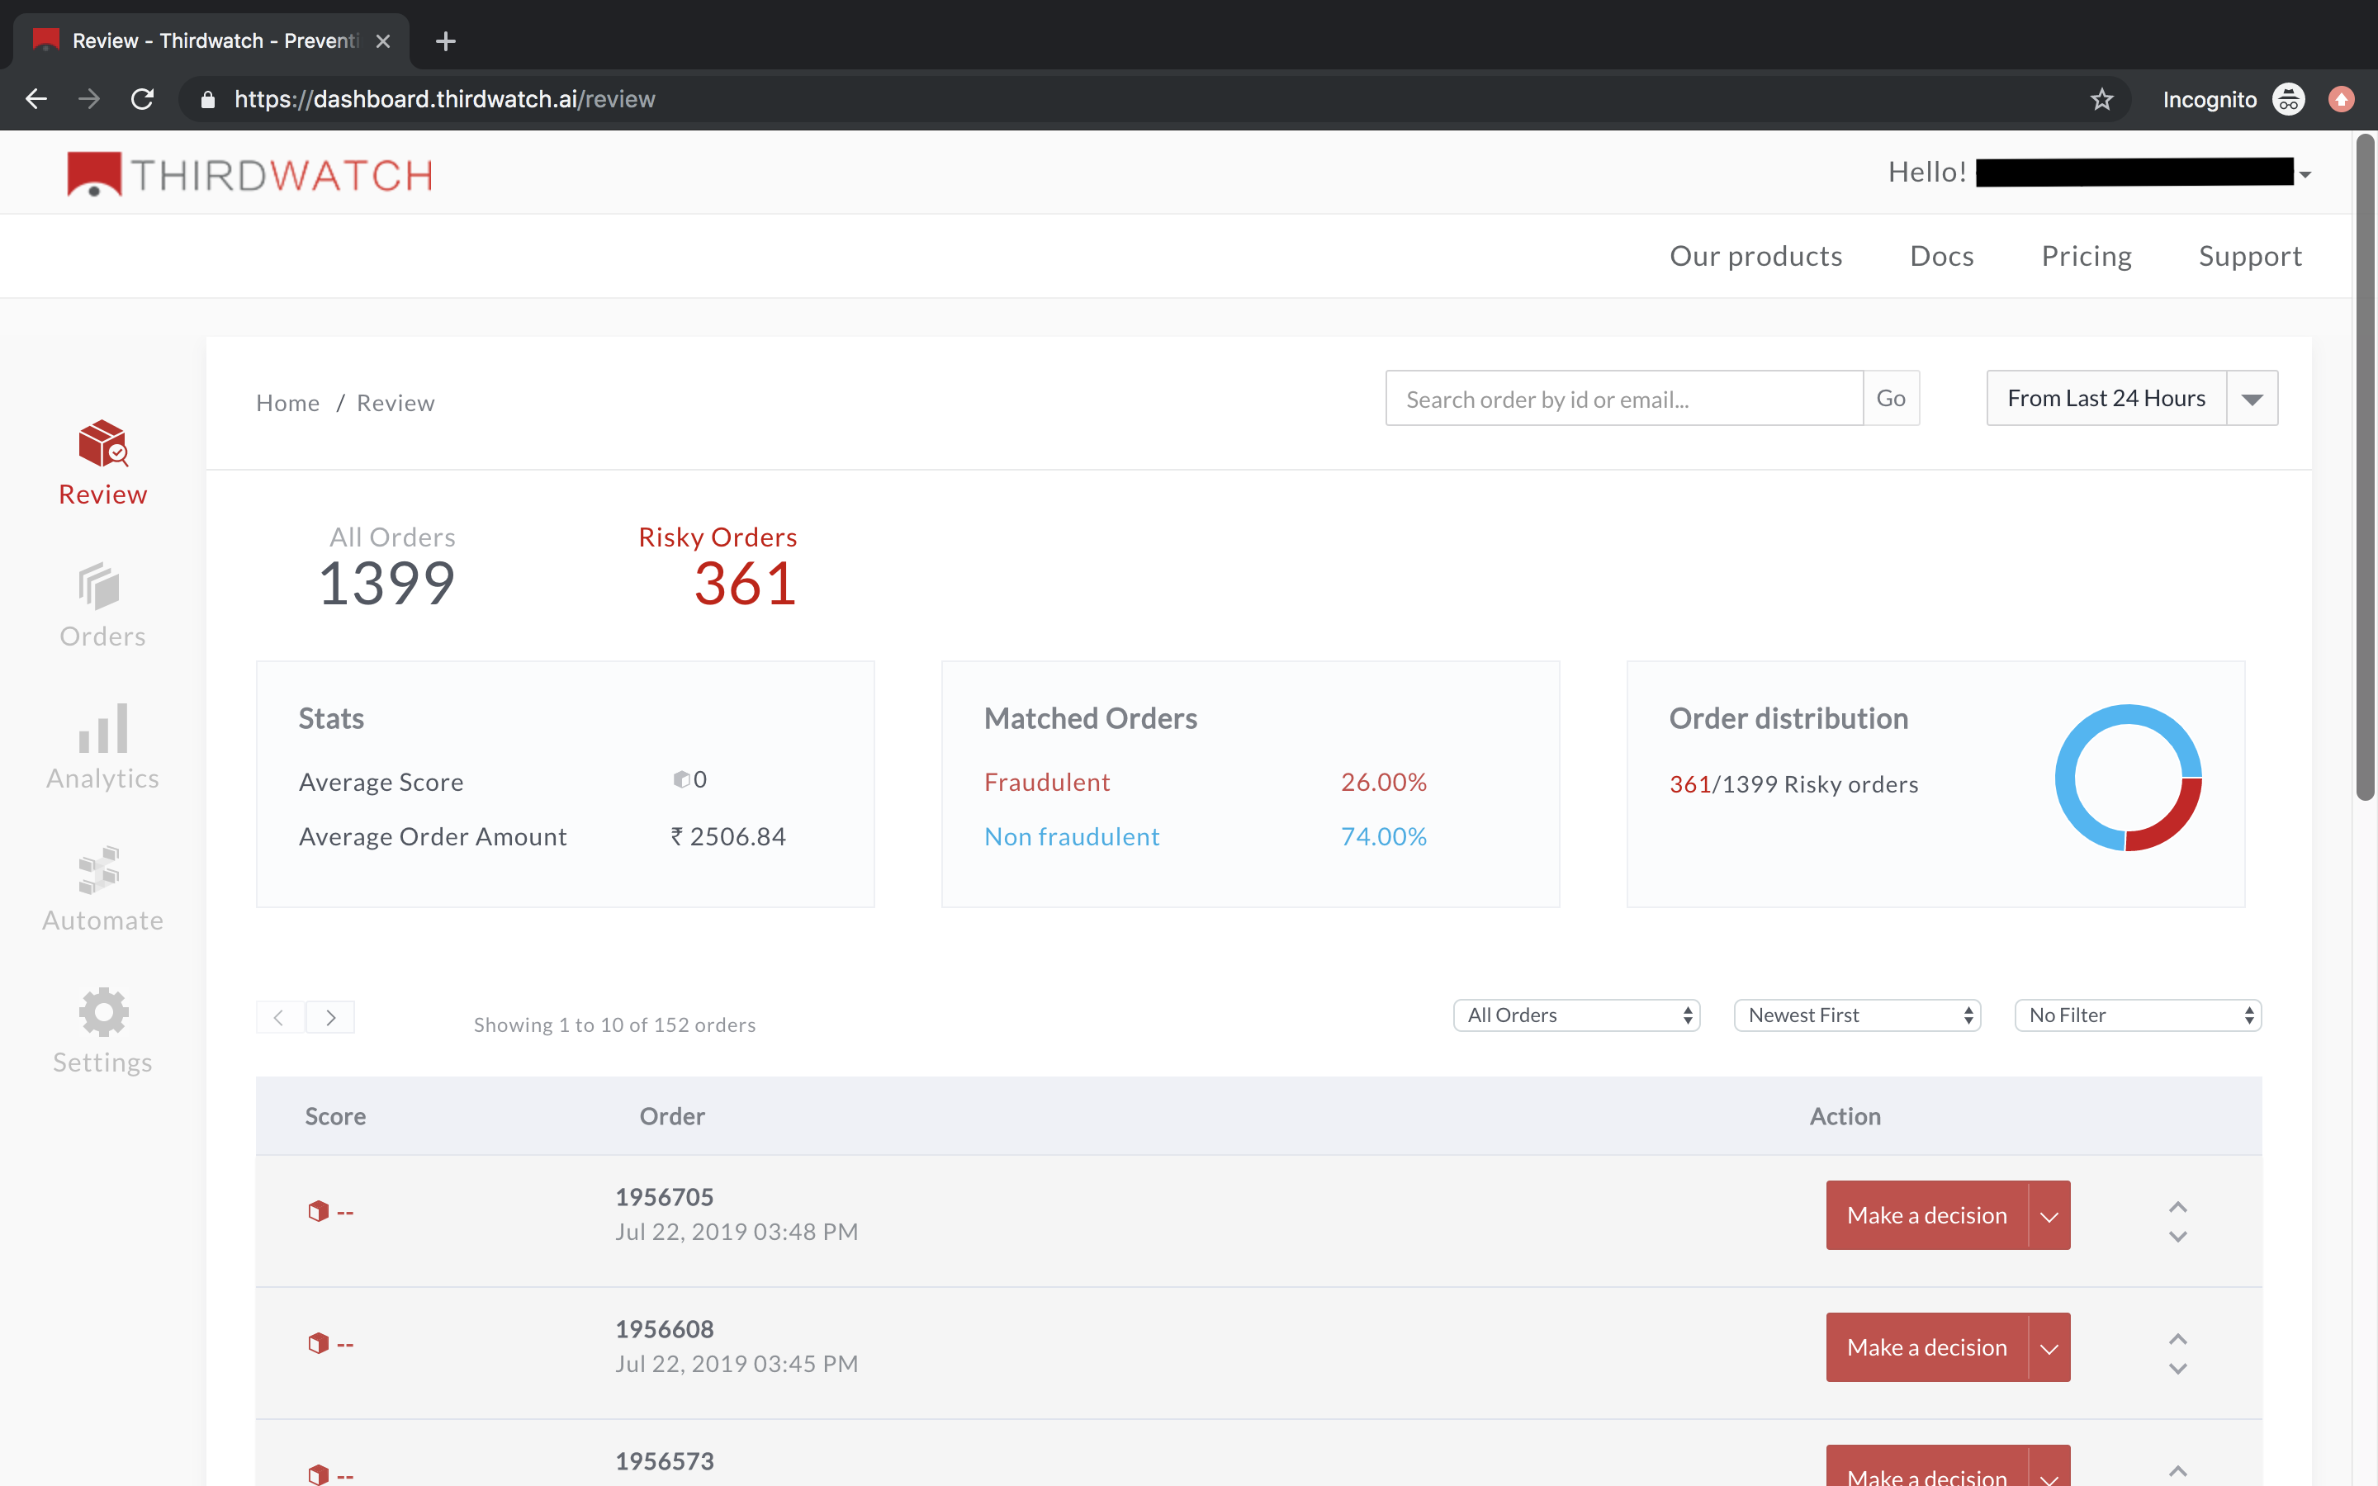Open the No Filter select
The width and height of the screenshot is (2378, 1486).
(x=2139, y=1015)
